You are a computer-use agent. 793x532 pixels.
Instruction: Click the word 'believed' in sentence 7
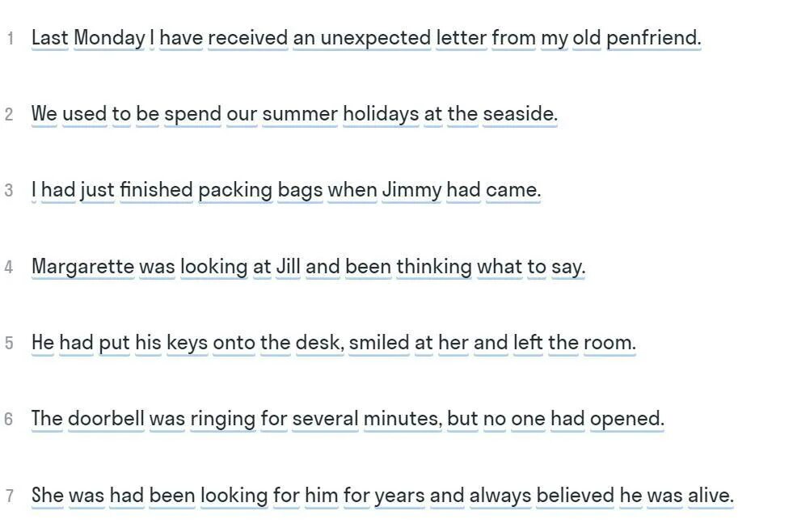(x=576, y=495)
